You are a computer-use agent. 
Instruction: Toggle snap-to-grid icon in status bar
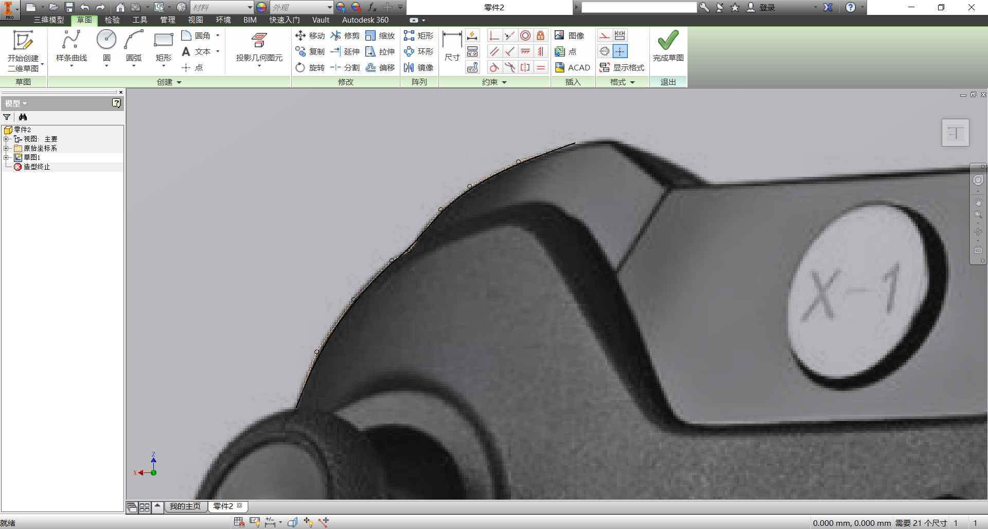[239, 522]
